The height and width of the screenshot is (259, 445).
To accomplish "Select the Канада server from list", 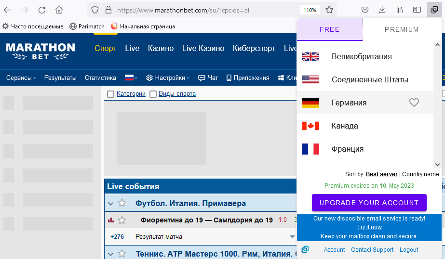I will click(x=345, y=126).
